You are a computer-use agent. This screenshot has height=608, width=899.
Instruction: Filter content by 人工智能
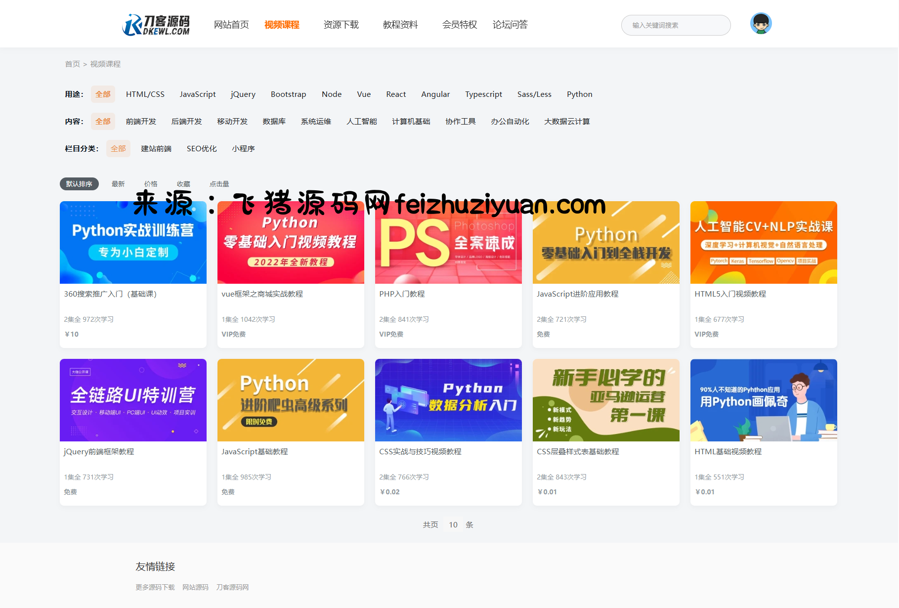[361, 122]
